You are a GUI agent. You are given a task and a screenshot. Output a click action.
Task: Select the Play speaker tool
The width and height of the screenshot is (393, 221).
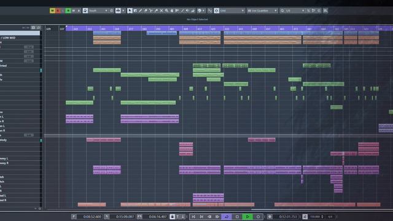187,10
